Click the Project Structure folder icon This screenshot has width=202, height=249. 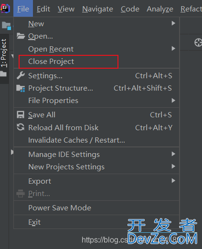point(21,88)
